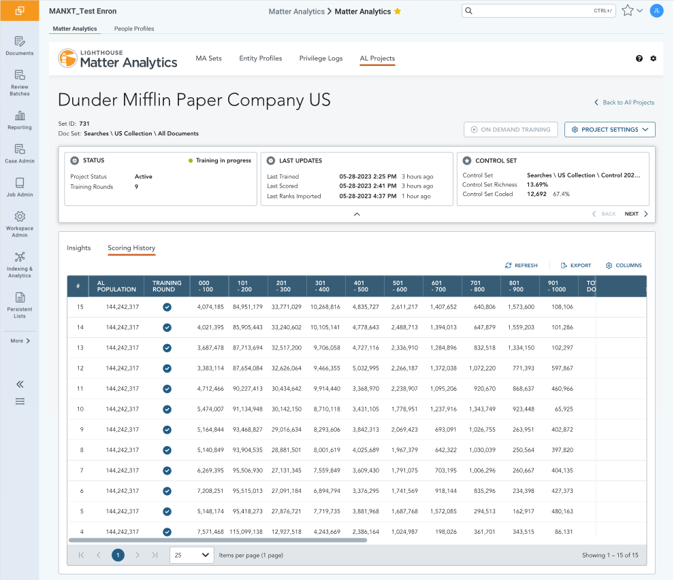Open Documents in the sidebar
Image resolution: width=674 pixels, height=580 pixels.
coord(19,46)
